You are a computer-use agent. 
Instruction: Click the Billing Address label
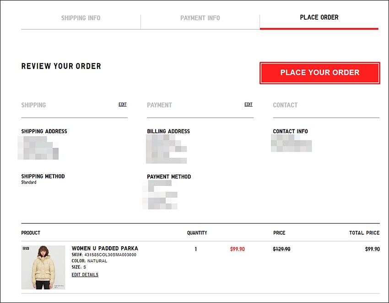click(168, 131)
